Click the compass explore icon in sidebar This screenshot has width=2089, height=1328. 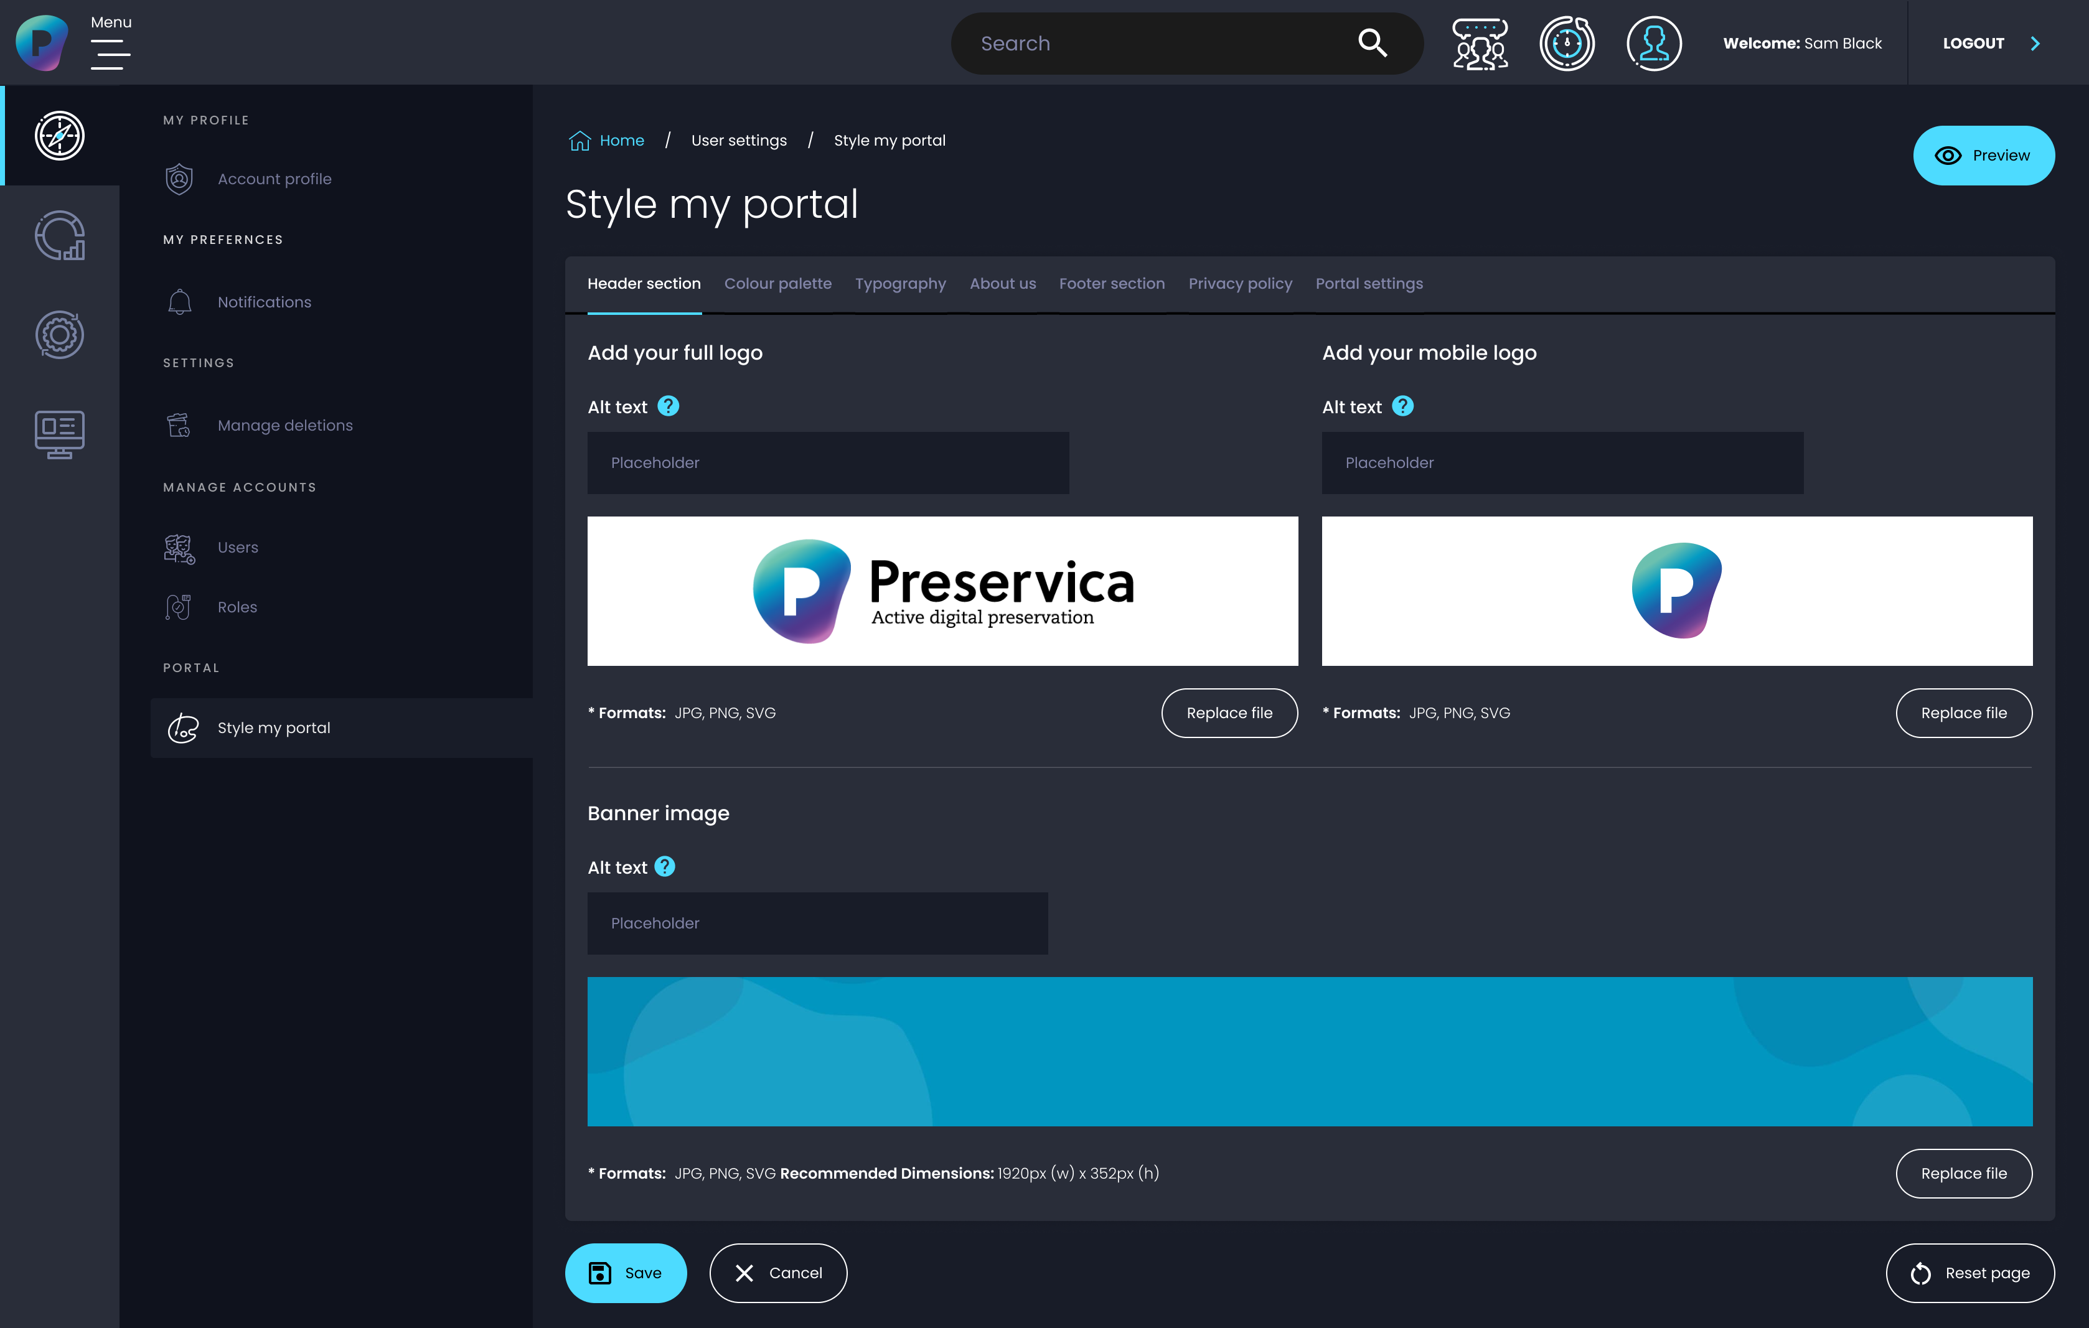[x=59, y=135]
